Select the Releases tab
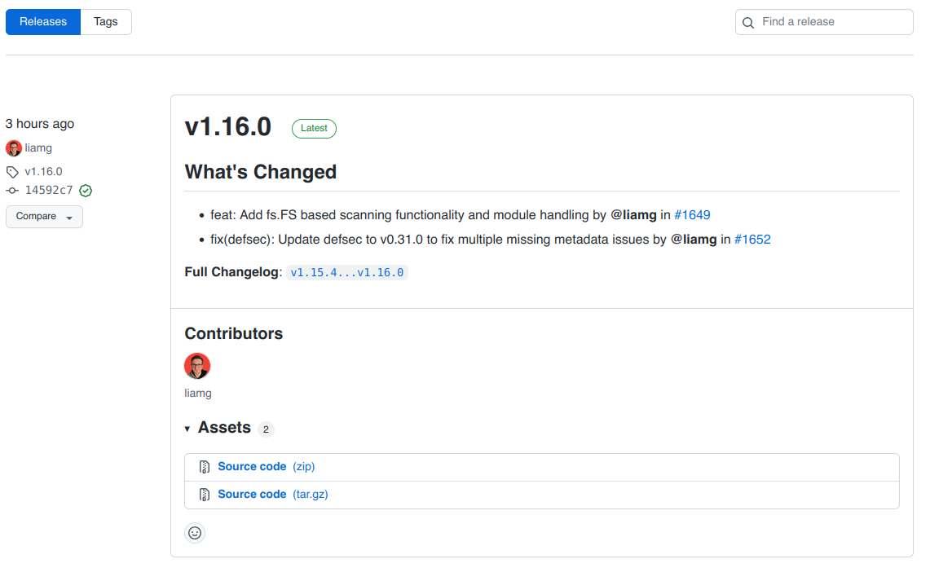Screen dimensions: 930x568 click(42, 22)
